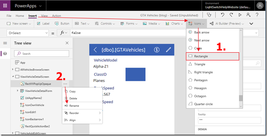Insert an Octagon shape
This screenshot has height=136, width=267.
(x=213, y=96)
